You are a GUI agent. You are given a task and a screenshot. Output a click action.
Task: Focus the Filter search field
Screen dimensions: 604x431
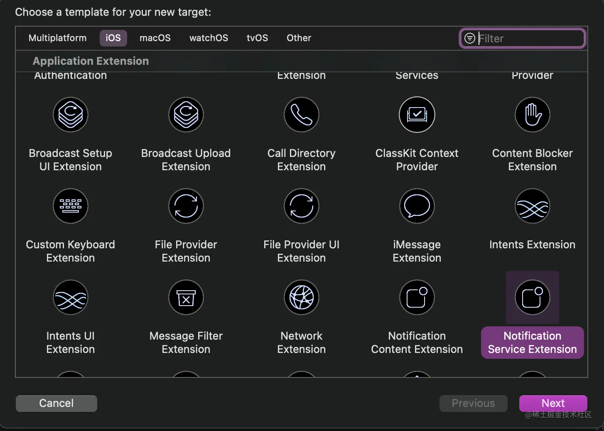[x=523, y=38]
